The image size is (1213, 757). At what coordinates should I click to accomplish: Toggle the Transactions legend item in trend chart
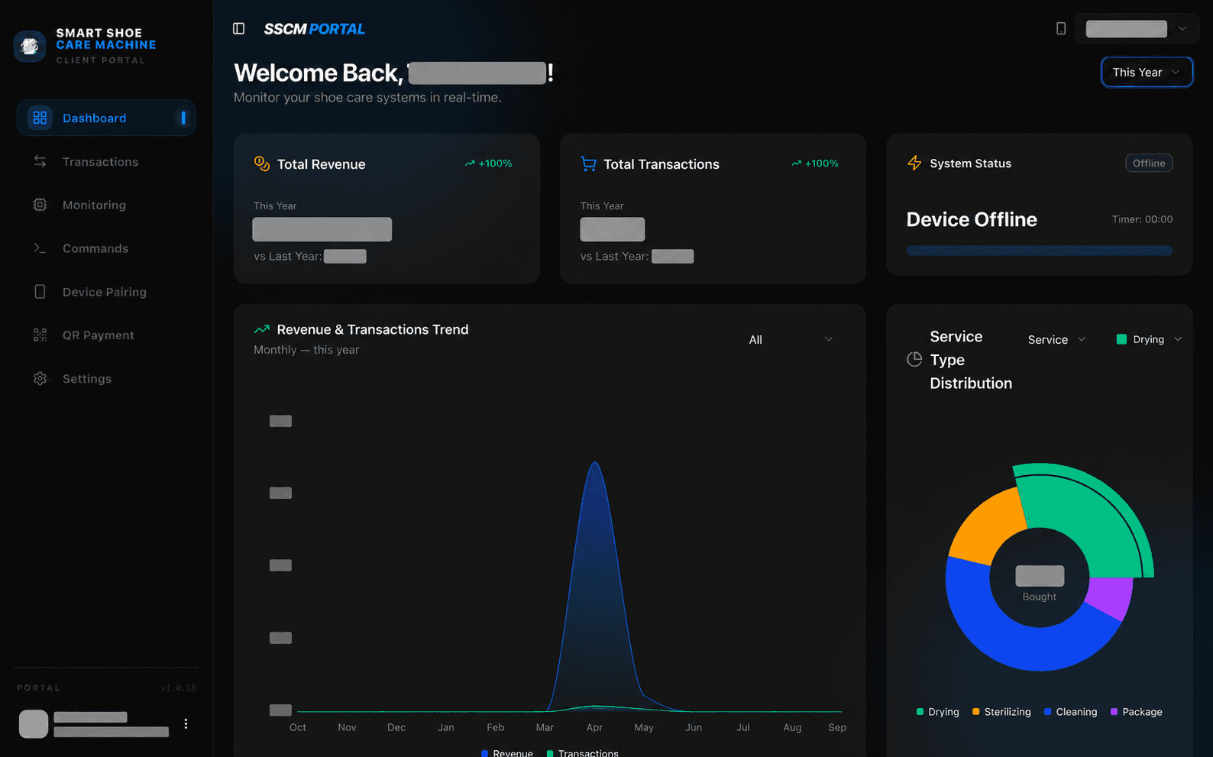click(x=583, y=753)
